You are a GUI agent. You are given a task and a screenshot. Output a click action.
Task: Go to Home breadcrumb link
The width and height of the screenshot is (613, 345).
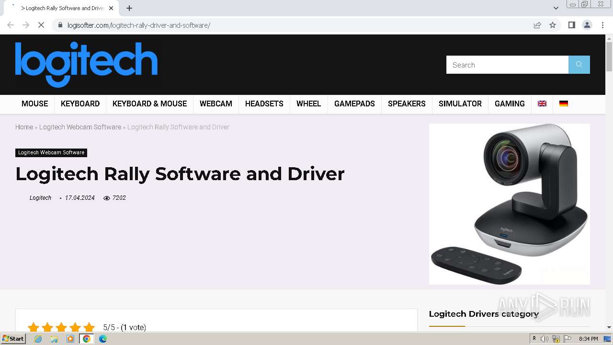click(x=24, y=127)
